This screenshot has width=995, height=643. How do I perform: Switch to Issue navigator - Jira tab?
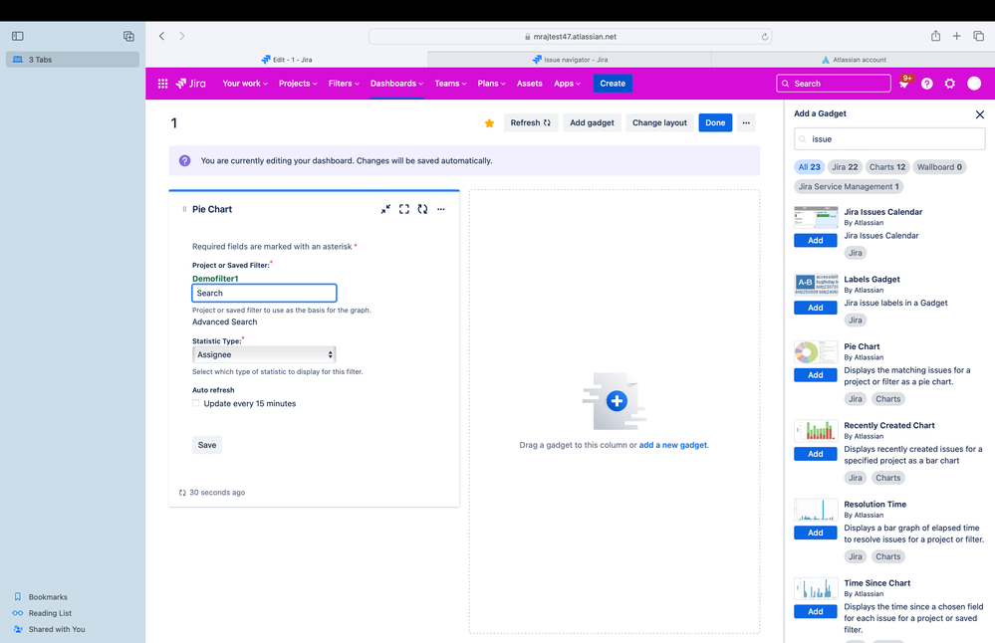point(570,60)
